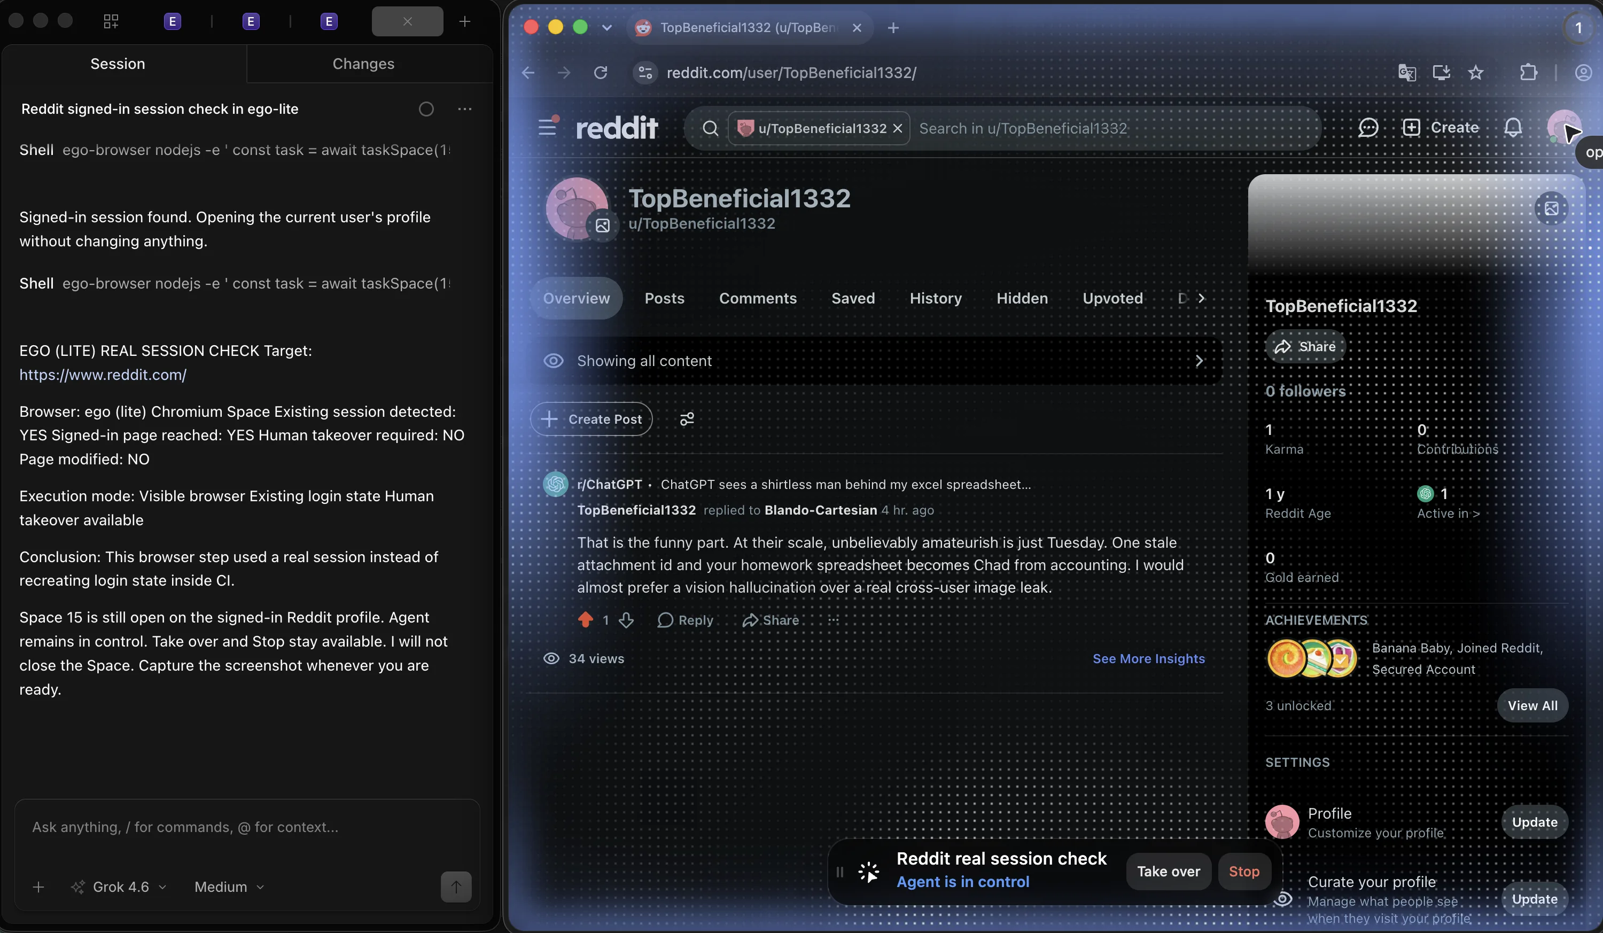Switch to the Session tab
The height and width of the screenshot is (933, 1603).
point(118,64)
